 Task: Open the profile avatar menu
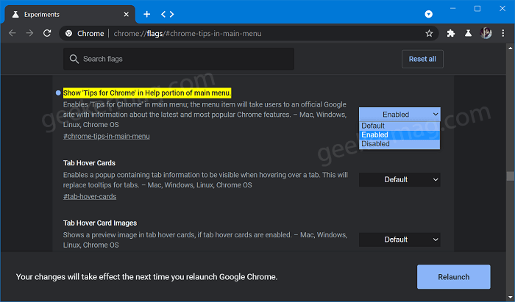(x=486, y=33)
